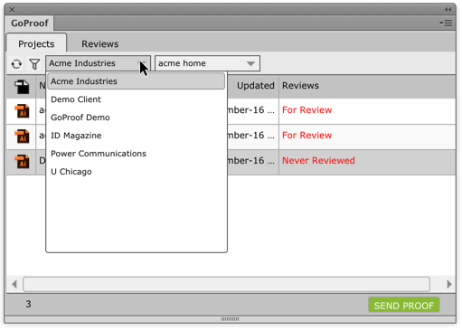Click the document icon in the column header
The image size is (462, 330).
[x=22, y=87]
